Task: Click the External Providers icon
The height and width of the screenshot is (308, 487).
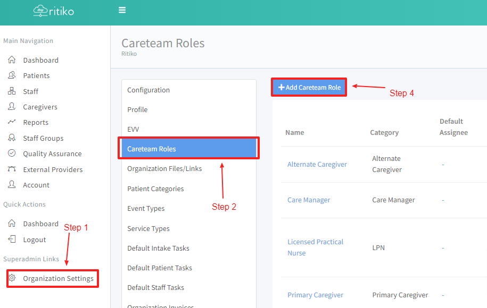Action: pos(12,169)
